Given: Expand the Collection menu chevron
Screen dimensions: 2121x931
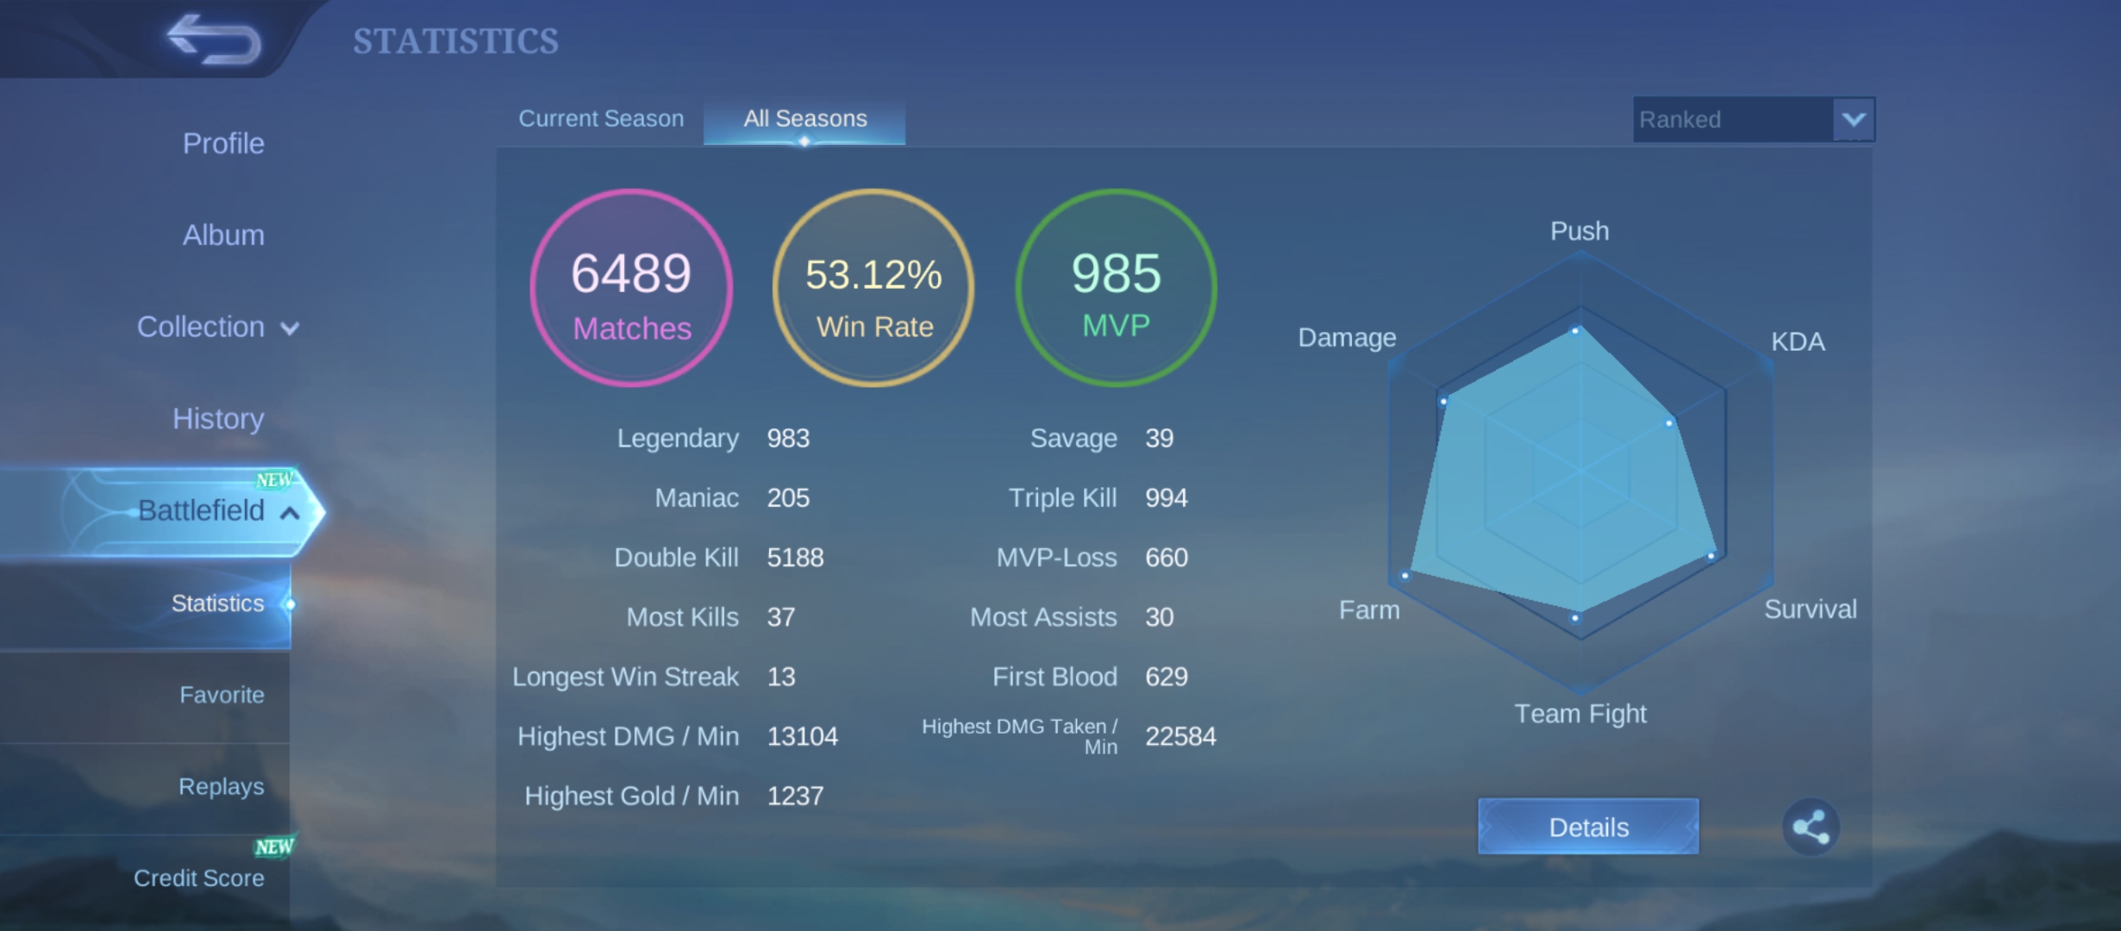Looking at the screenshot, I should pyautogui.click(x=291, y=328).
